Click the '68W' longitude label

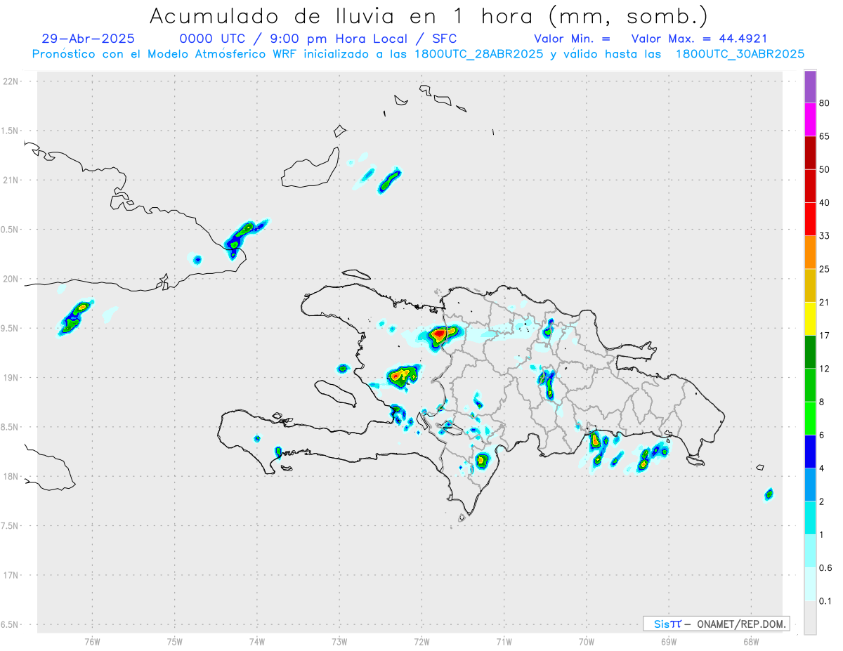(x=751, y=641)
